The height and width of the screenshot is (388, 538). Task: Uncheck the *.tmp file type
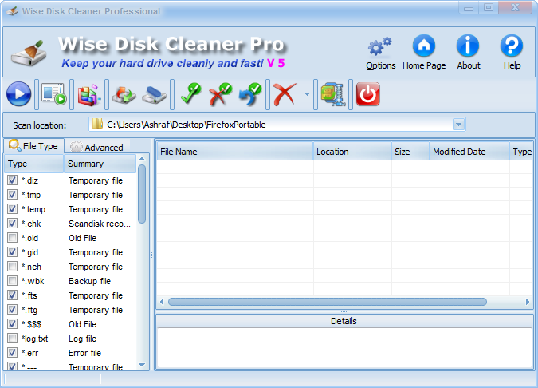coord(12,195)
